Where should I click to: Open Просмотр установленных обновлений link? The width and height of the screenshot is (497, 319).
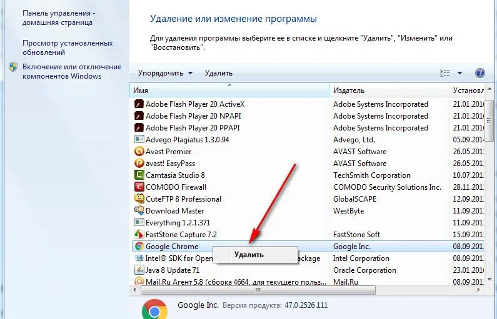click(x=68, y=48)
